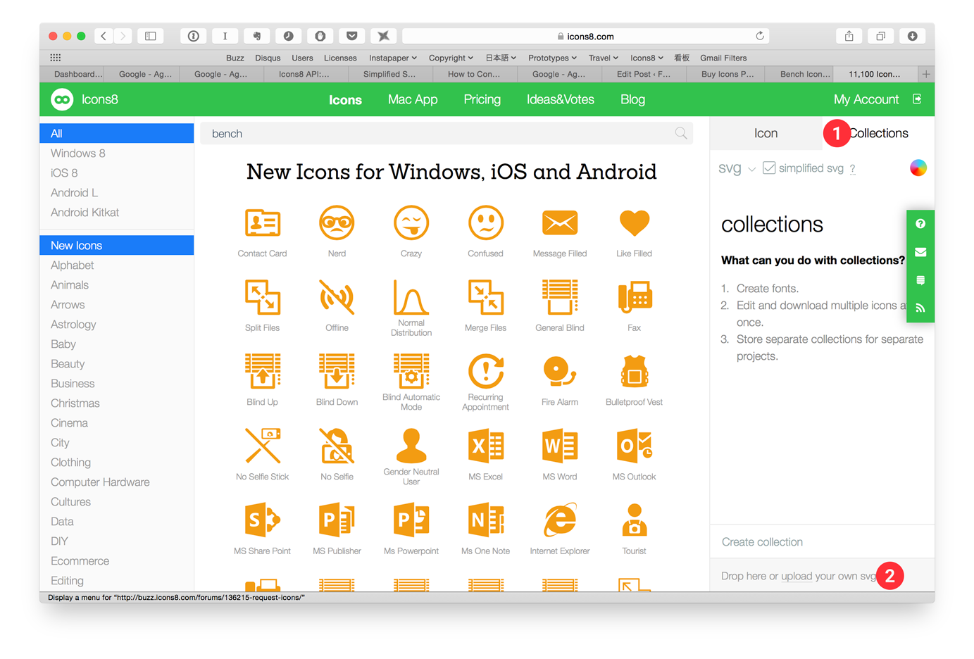
Task: Click the upload link for your own svg
Action: coord(796,576)
